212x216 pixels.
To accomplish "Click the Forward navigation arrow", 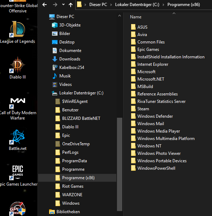I will click(x=55, y=5).
